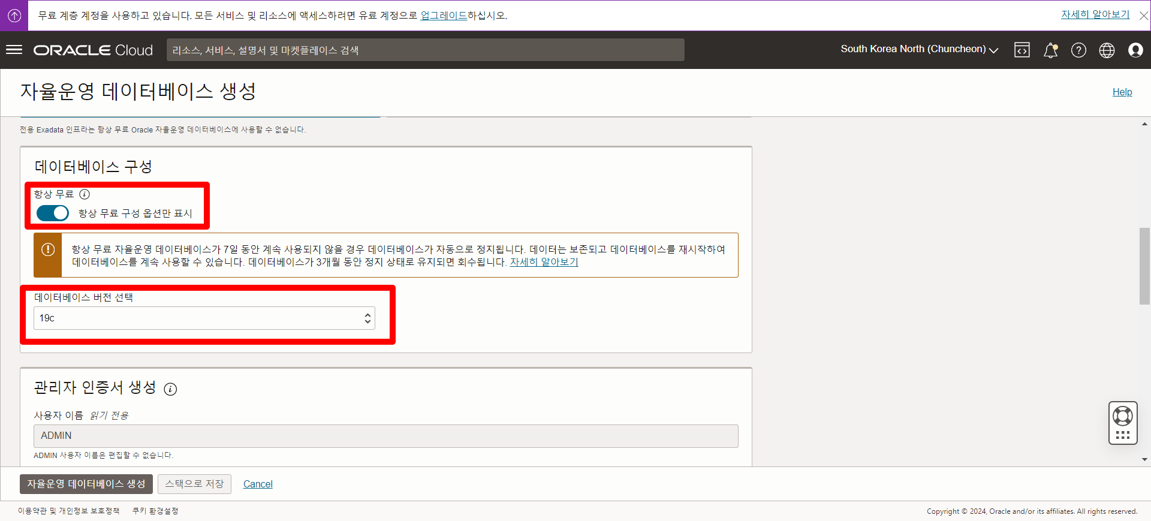Click the read-only ADMIN username field

[386, 436]
